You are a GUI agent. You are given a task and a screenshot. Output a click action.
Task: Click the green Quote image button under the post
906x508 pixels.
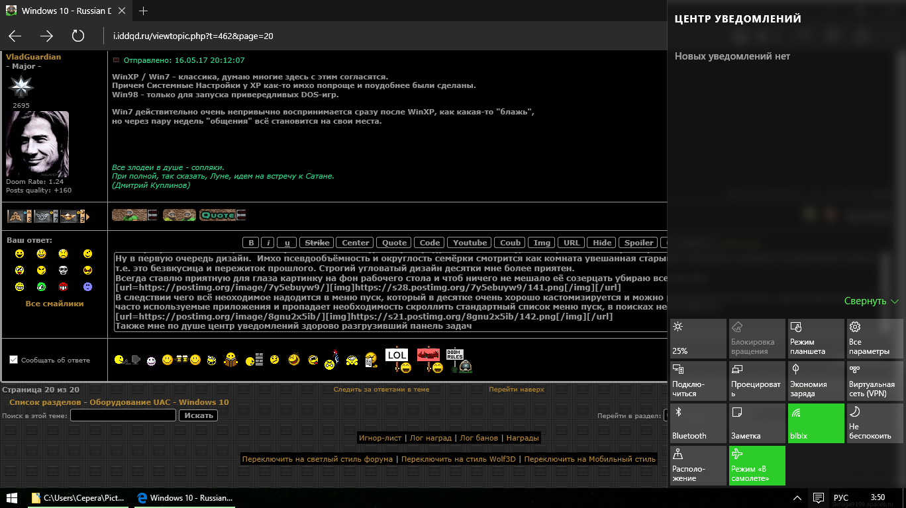click(223, 215)
